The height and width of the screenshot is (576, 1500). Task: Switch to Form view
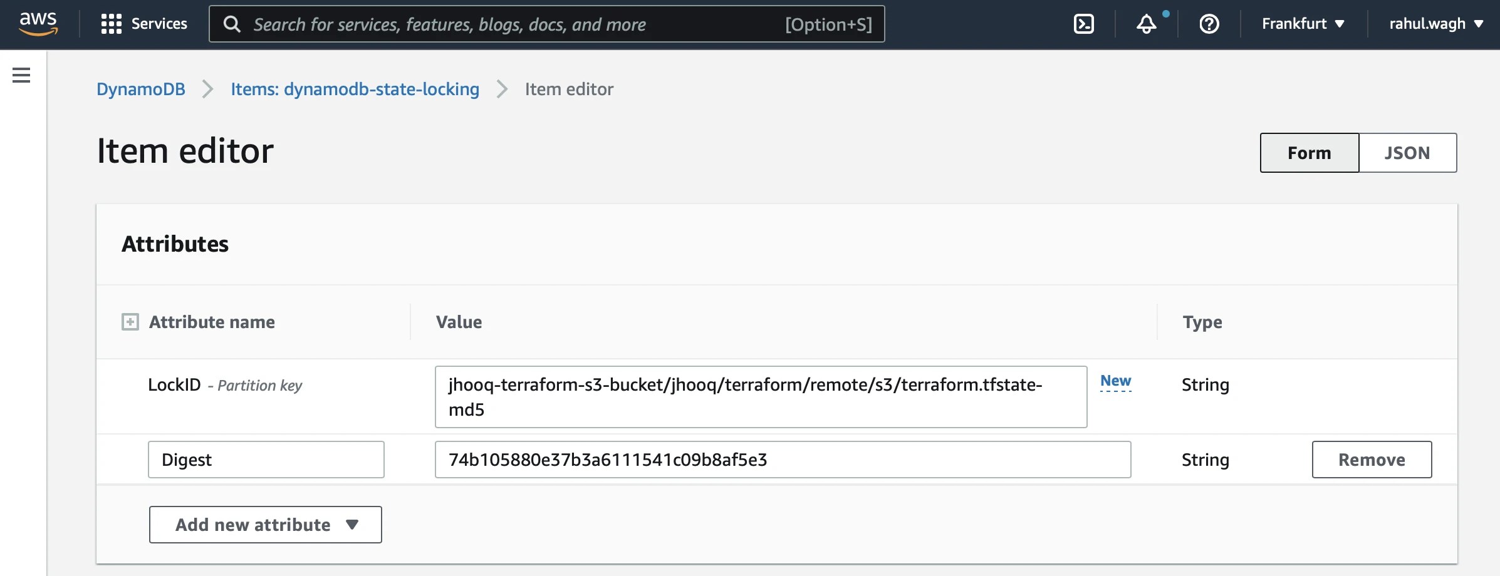(x=1309, y=152)
